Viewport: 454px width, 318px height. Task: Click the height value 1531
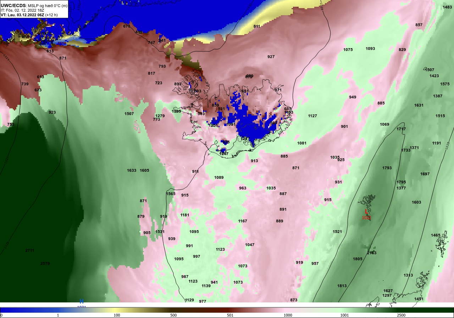pyautogui.click(x=160, y=232)
